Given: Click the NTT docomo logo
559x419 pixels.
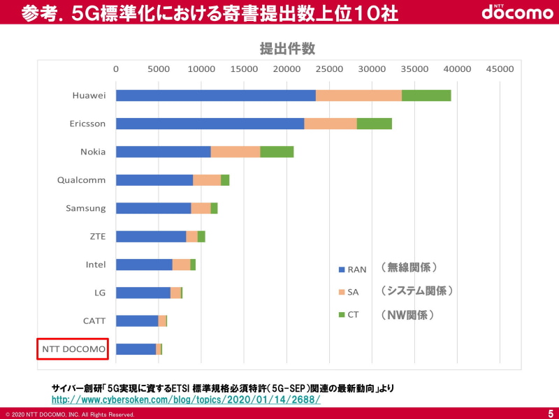Looking at the screenshot, I should (x=518, y=11).
